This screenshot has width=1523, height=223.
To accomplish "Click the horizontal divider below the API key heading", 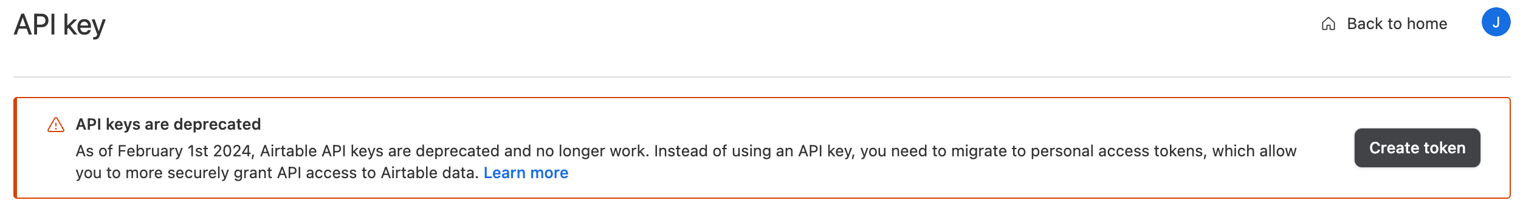I will coord(762,77).
